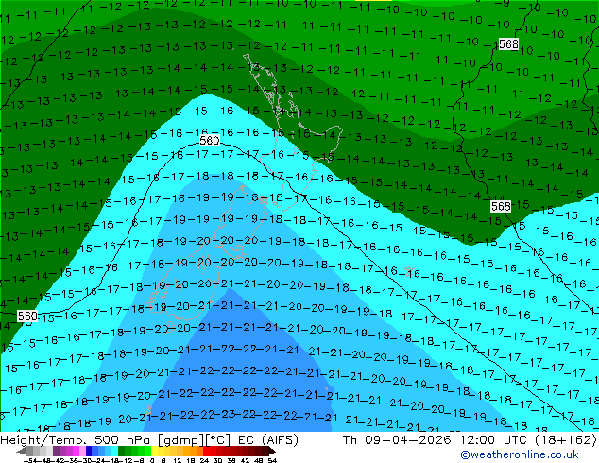
Task: Click the '[°C]' unit label
Action: coord(218,440)
